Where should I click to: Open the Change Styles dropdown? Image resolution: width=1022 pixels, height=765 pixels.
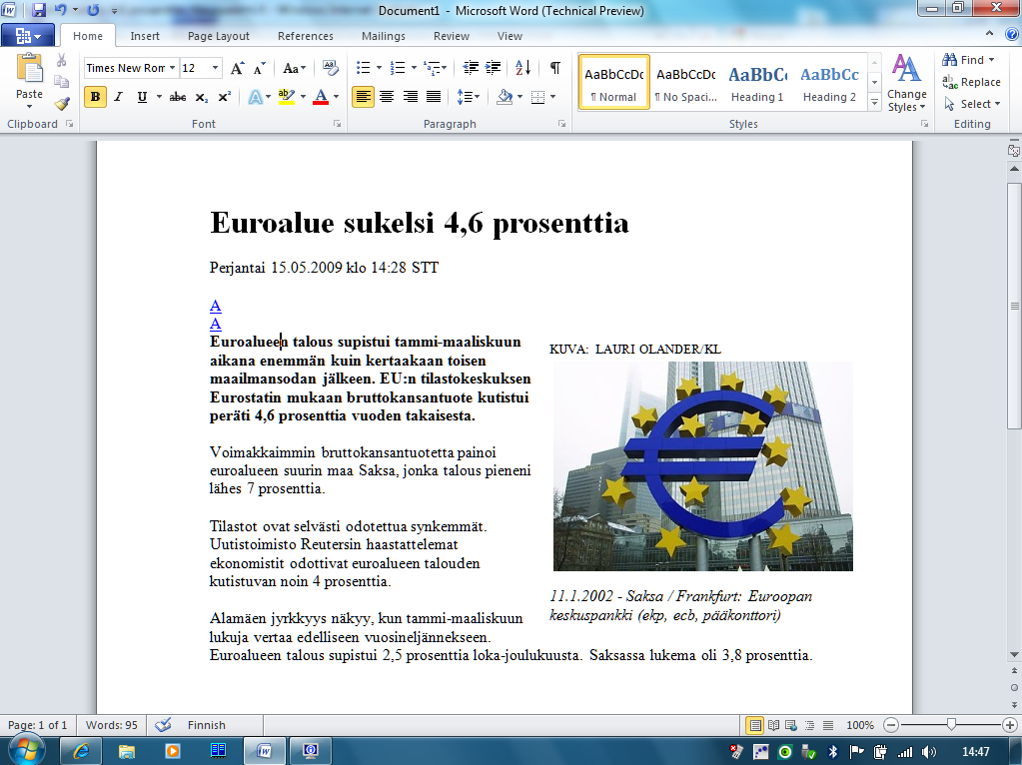click(907, 83)
